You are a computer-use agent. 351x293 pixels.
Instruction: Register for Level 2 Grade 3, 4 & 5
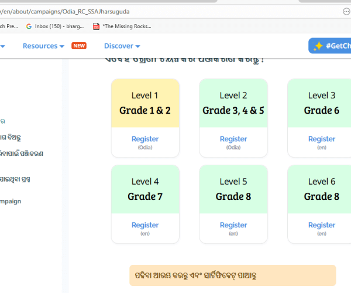tap(233, 139)
